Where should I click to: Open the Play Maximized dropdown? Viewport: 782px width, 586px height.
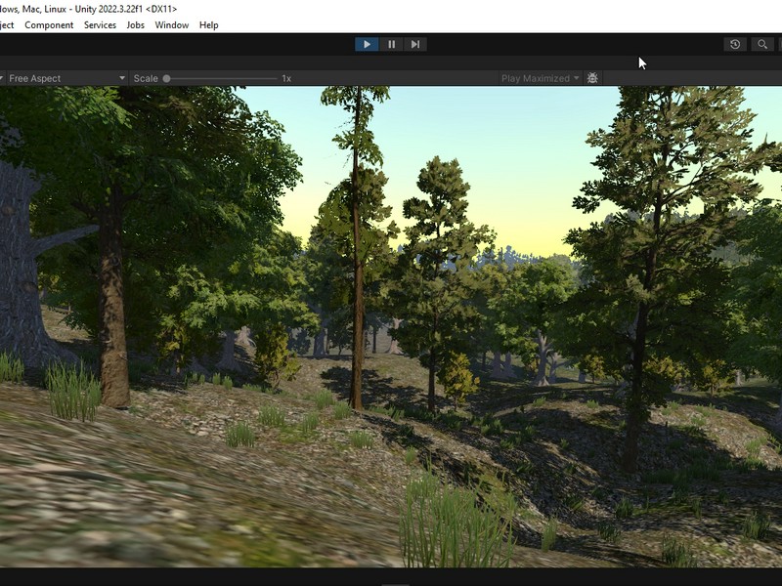tap(540, 78)
